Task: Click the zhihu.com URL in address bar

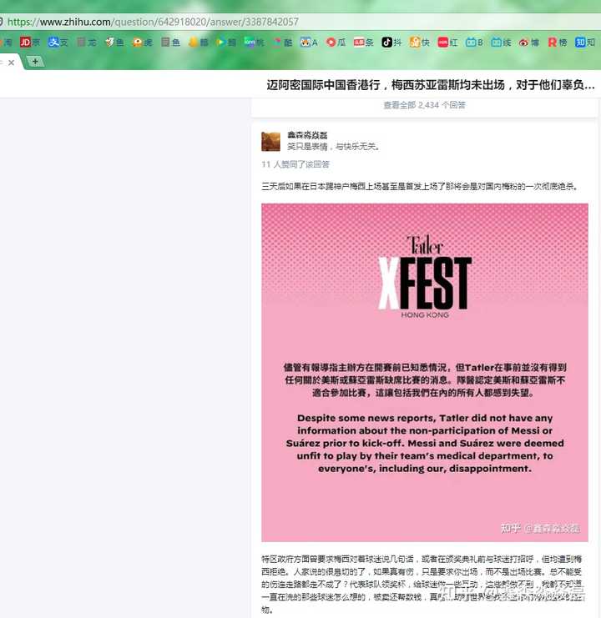Action: coord(153,22)
